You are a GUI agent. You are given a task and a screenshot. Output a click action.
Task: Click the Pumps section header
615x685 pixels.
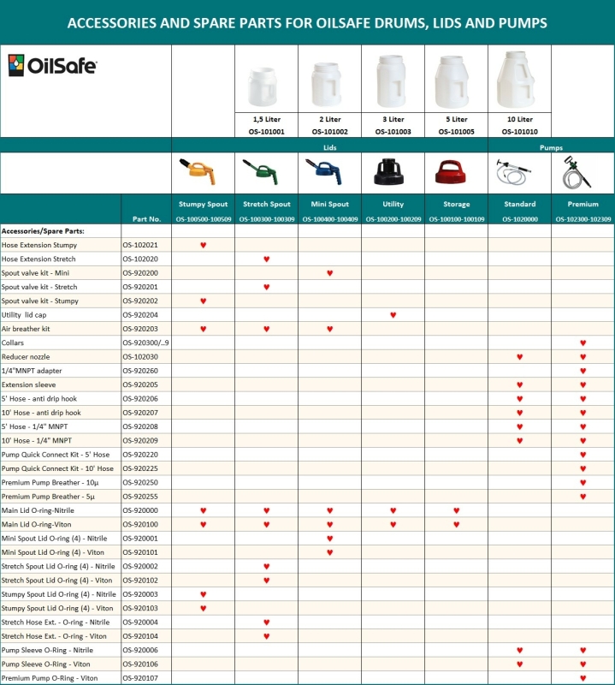point(551,147)
